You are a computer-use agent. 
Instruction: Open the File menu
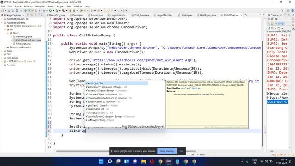pos(3,6)
